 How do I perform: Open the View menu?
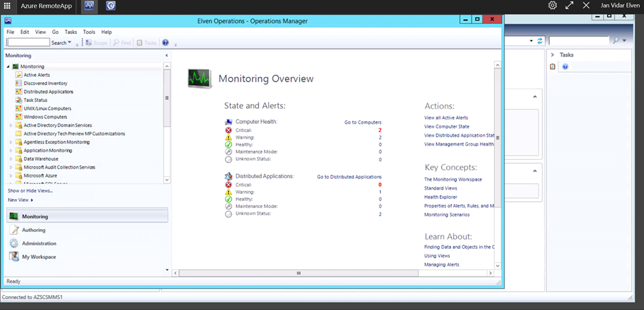(x=40, y=32)
